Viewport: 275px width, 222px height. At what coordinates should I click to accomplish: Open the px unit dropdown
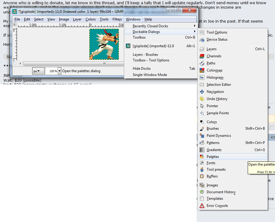tap(38, 71)
